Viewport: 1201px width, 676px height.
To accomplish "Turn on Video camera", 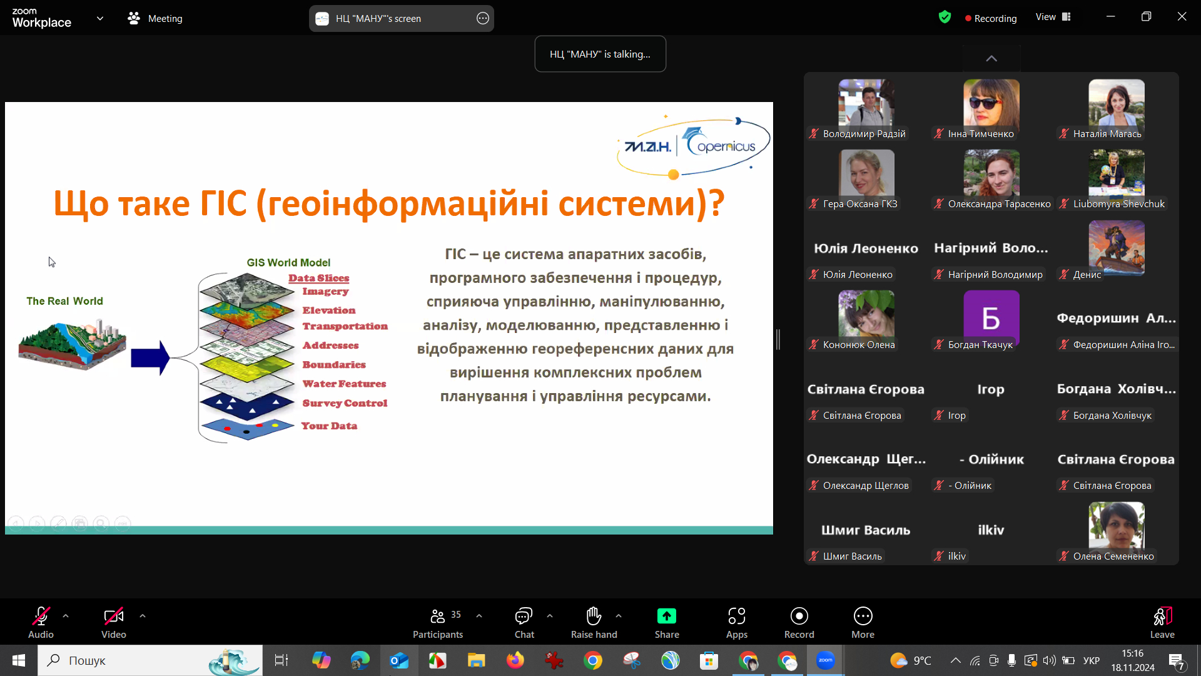I will (x=113, y=617).
